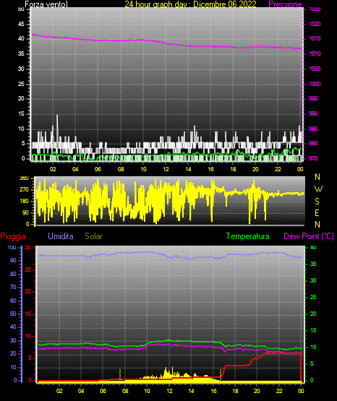
Task: Click the green Temperatura legend label
Action: click(248, 236)
